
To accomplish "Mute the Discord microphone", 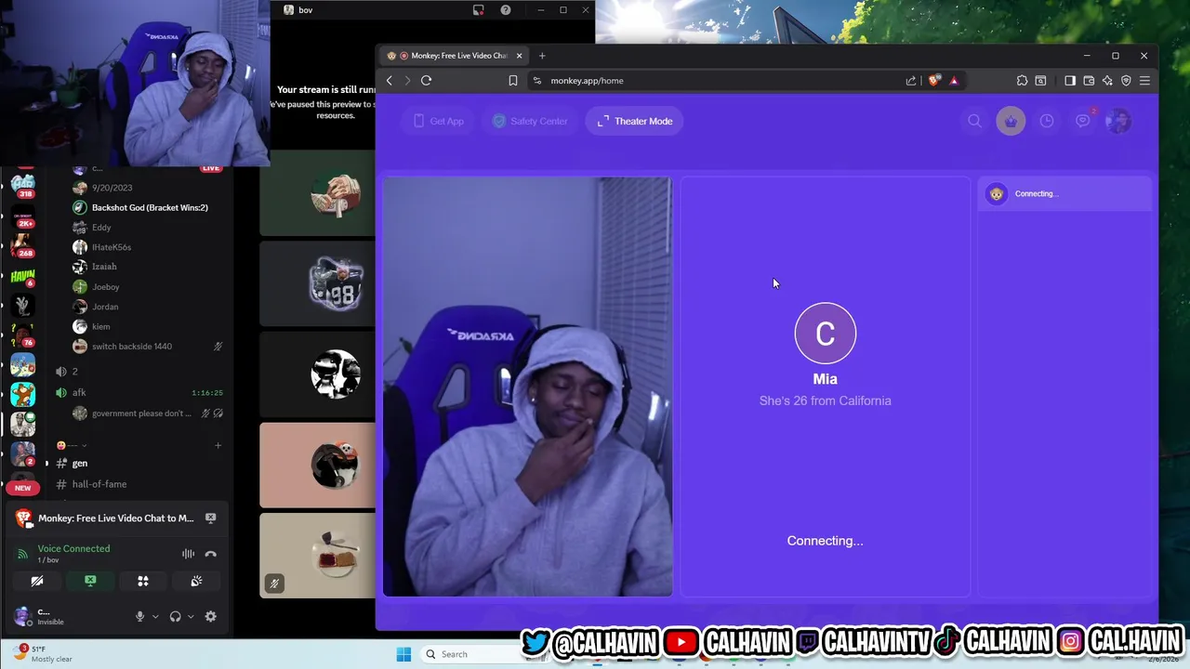I will (140, 616).
